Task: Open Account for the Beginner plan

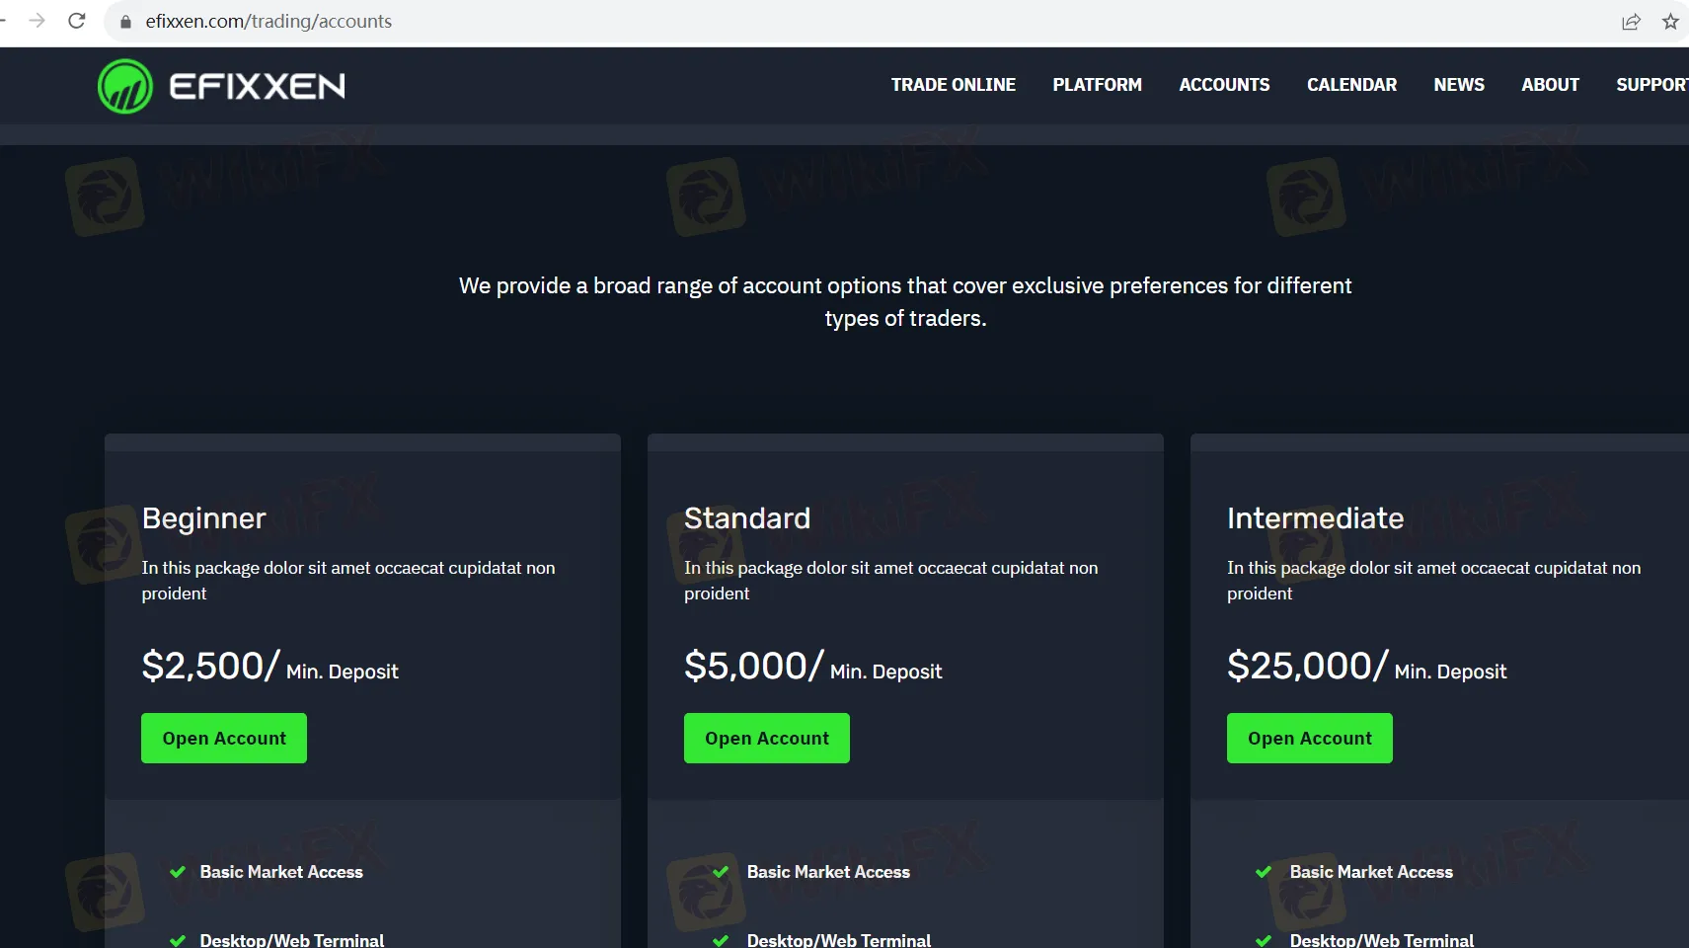Action: point(224,739)
